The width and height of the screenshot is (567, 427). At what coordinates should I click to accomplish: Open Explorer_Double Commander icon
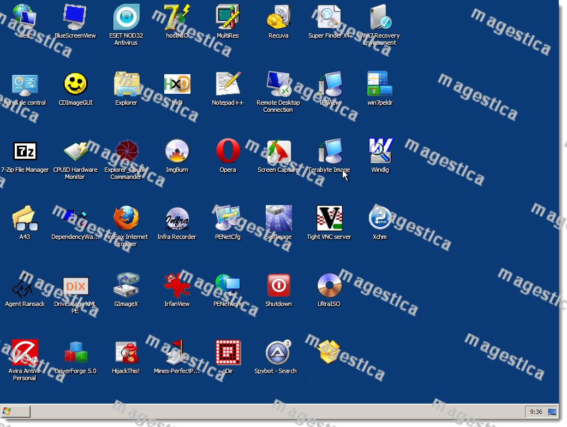click(x=126, y=152)
